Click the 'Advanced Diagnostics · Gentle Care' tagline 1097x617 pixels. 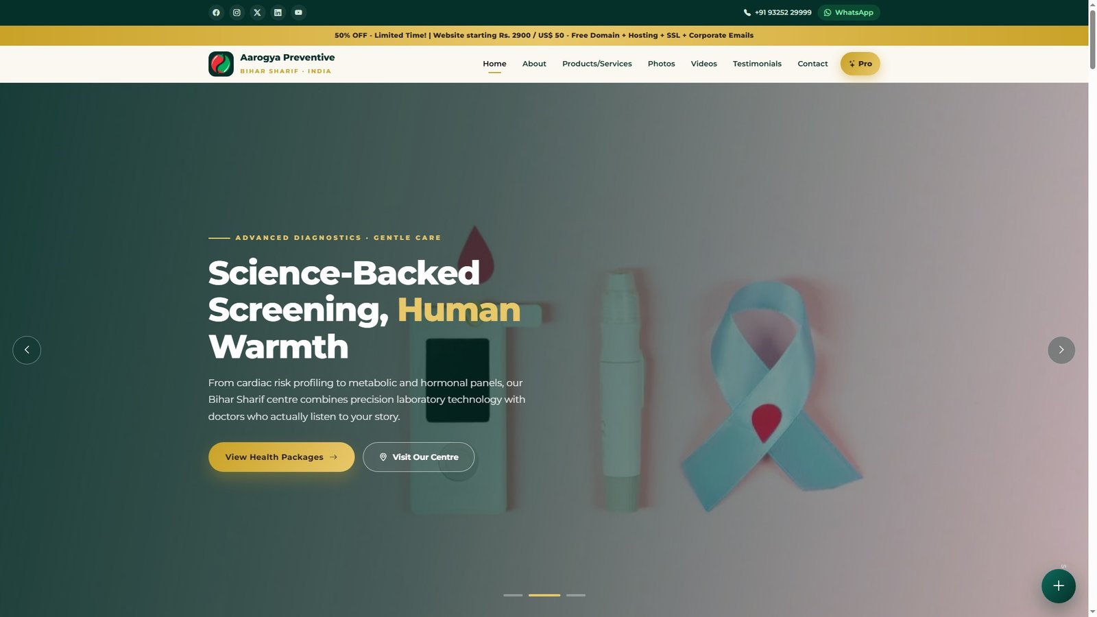pyautogui.click(x=338, y=238)
